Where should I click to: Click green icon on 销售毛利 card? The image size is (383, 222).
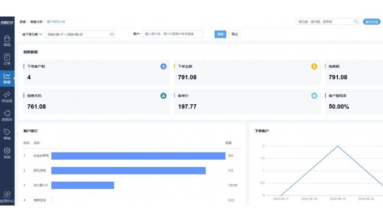pyautogui.click(x=163, y=96)
